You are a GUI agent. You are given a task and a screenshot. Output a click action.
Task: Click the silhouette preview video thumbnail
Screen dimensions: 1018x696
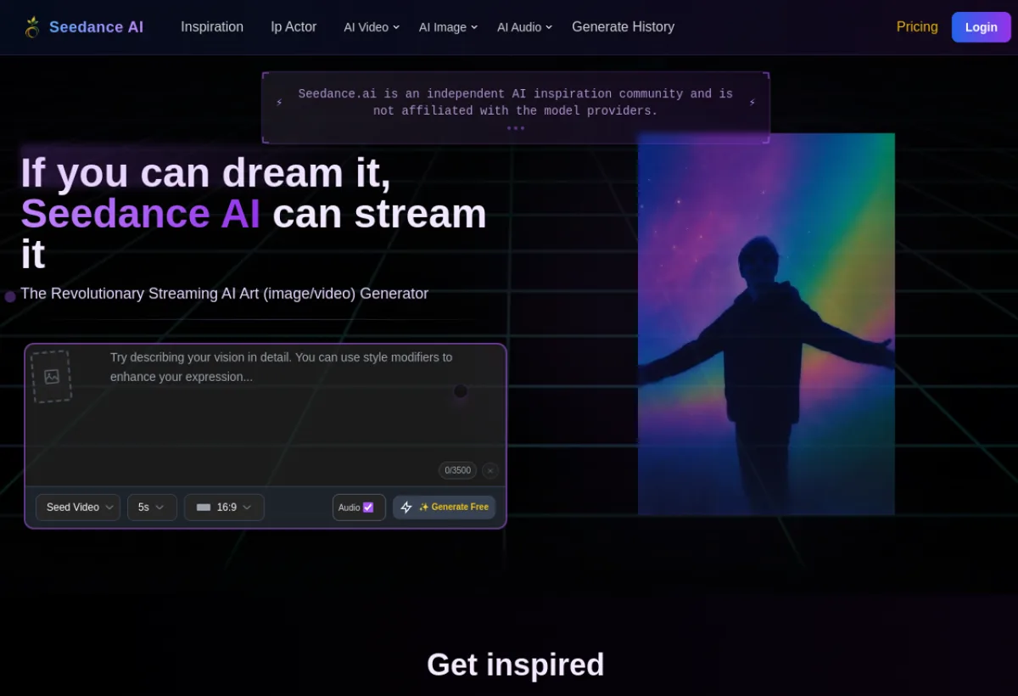point(766,324)
